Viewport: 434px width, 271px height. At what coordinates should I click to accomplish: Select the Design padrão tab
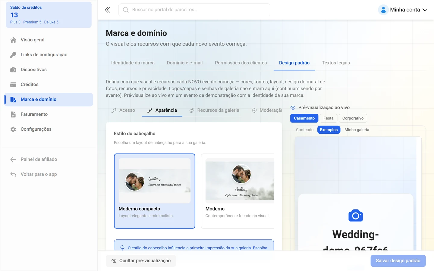coord(294,63)
